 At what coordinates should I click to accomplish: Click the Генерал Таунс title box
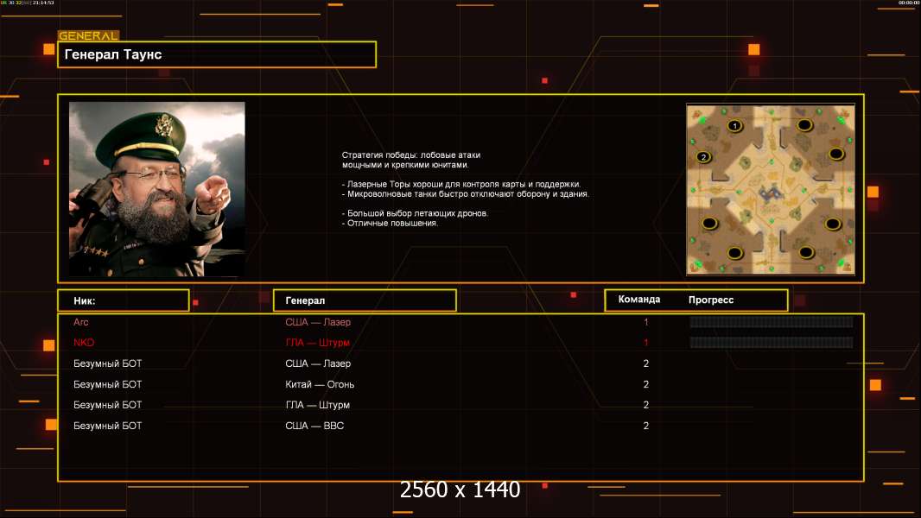pyautogui.click(x=216, y=54)
